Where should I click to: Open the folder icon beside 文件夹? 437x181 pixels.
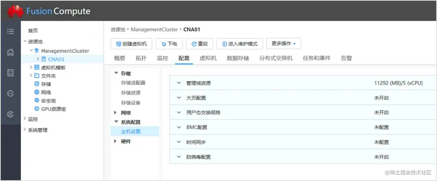click(37, 76)
